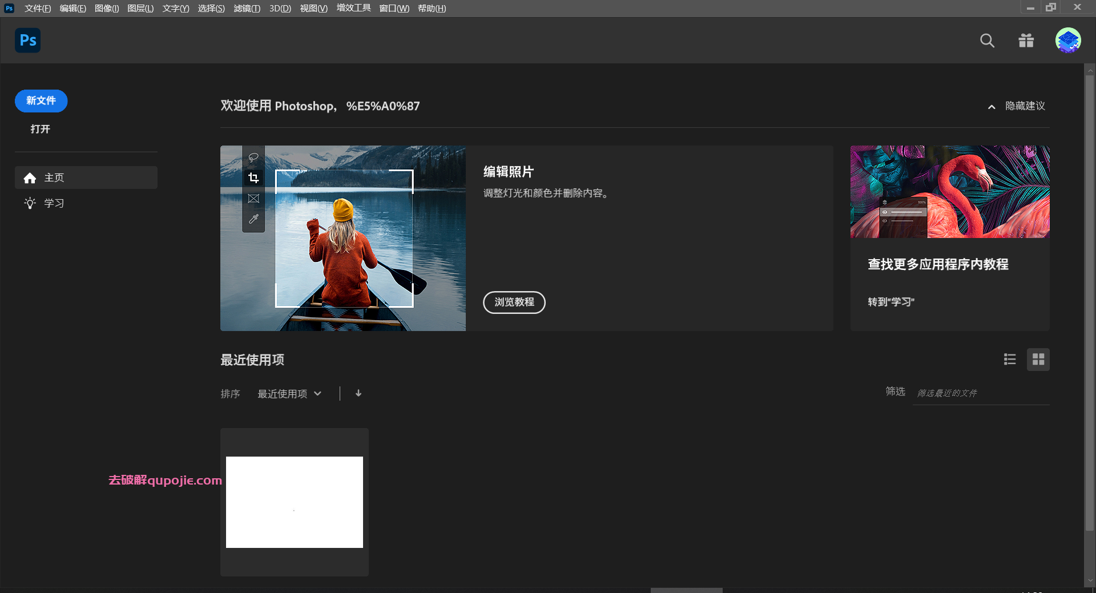The width and height of the screenshot is (1096, 593).
Task: Click the home icon beside 主页
Action: pyautogui.click(x=30, y=178)
